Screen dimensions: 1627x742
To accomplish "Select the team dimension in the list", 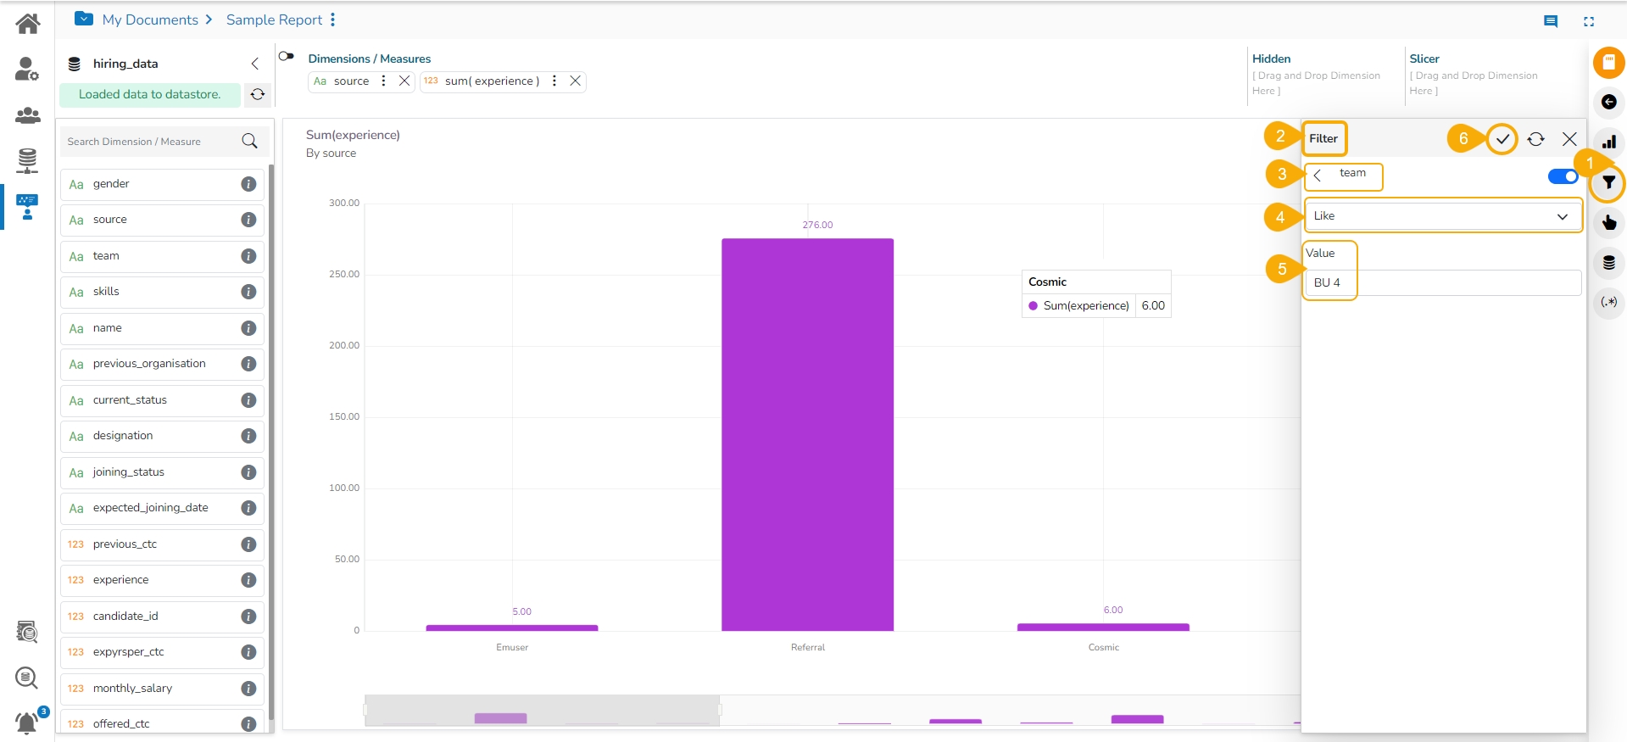I will point(162,256).
